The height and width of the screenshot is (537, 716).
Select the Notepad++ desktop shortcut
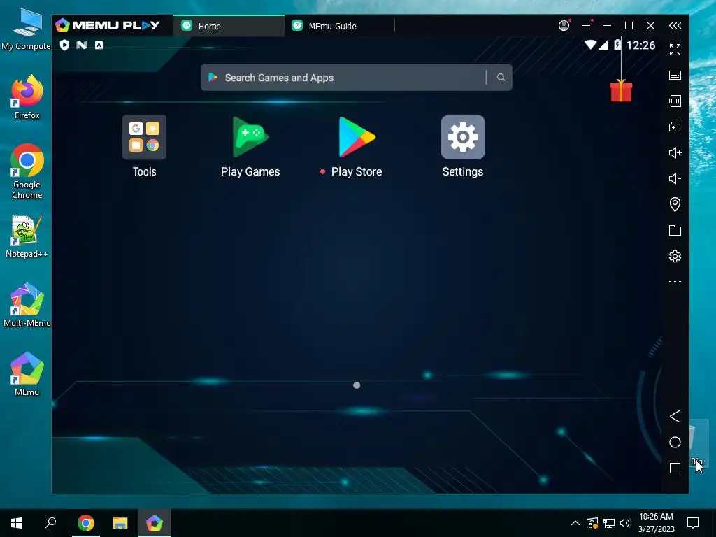coord(27,236)
